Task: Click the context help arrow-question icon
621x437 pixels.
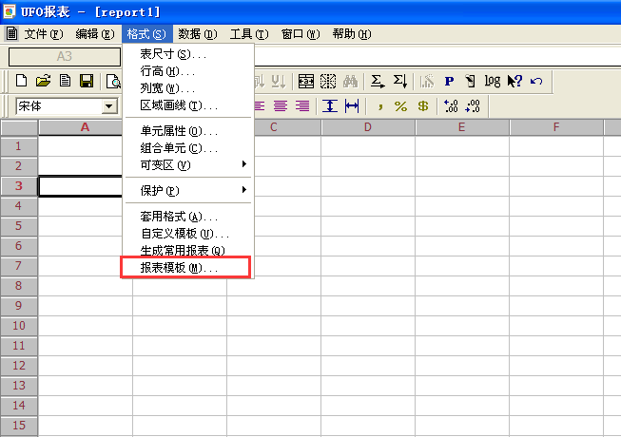Action: 514,81
